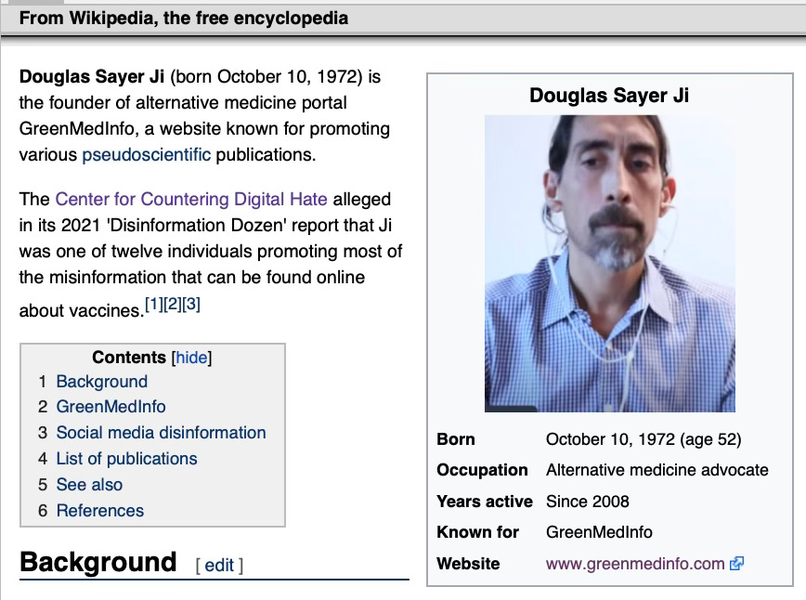The width and height of the screenshot is (806, 600).
Task: Edit the Background section
Action: point(219,566)
